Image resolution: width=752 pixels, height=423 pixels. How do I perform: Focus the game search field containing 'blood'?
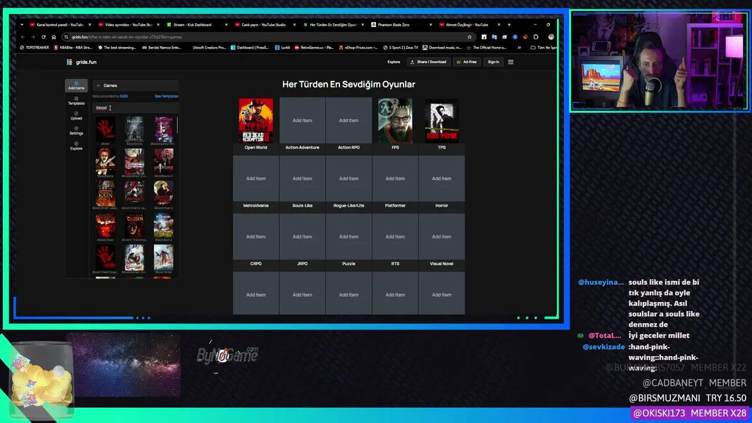pyautogui.click(x=135, y=108)
